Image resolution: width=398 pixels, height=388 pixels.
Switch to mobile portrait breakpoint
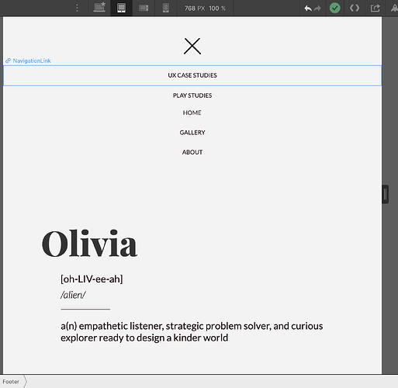pos(166,8)
